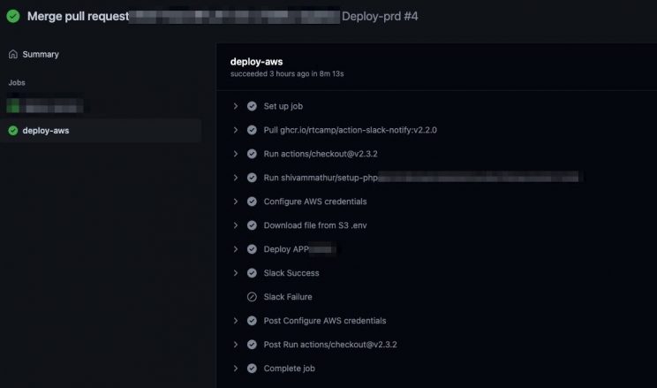Image resolution: width=657 pixels, height=388 pixels.
Task: Open the Summary page in sidebar
Action: pos(41,54)
